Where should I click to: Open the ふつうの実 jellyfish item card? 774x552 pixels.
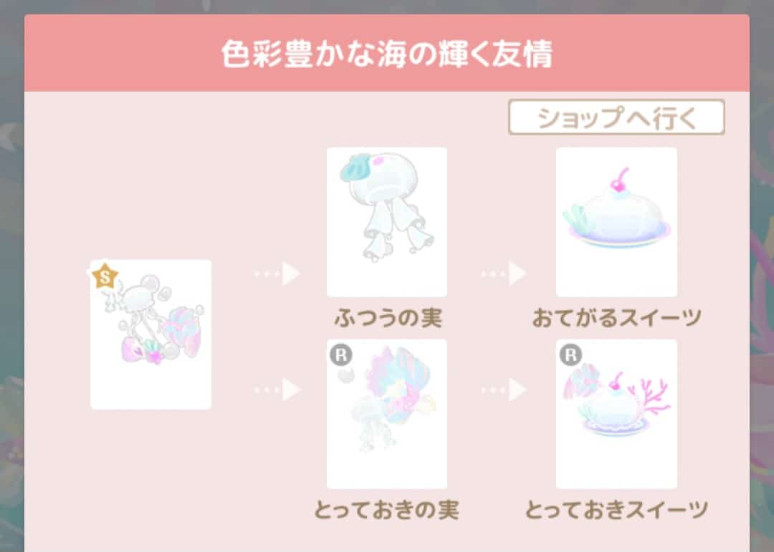pos(387,222)
